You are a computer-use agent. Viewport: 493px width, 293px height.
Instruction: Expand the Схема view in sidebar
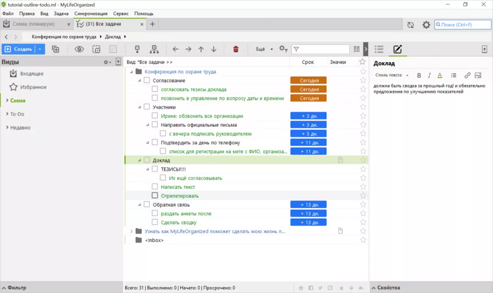(x=7, y=101)
